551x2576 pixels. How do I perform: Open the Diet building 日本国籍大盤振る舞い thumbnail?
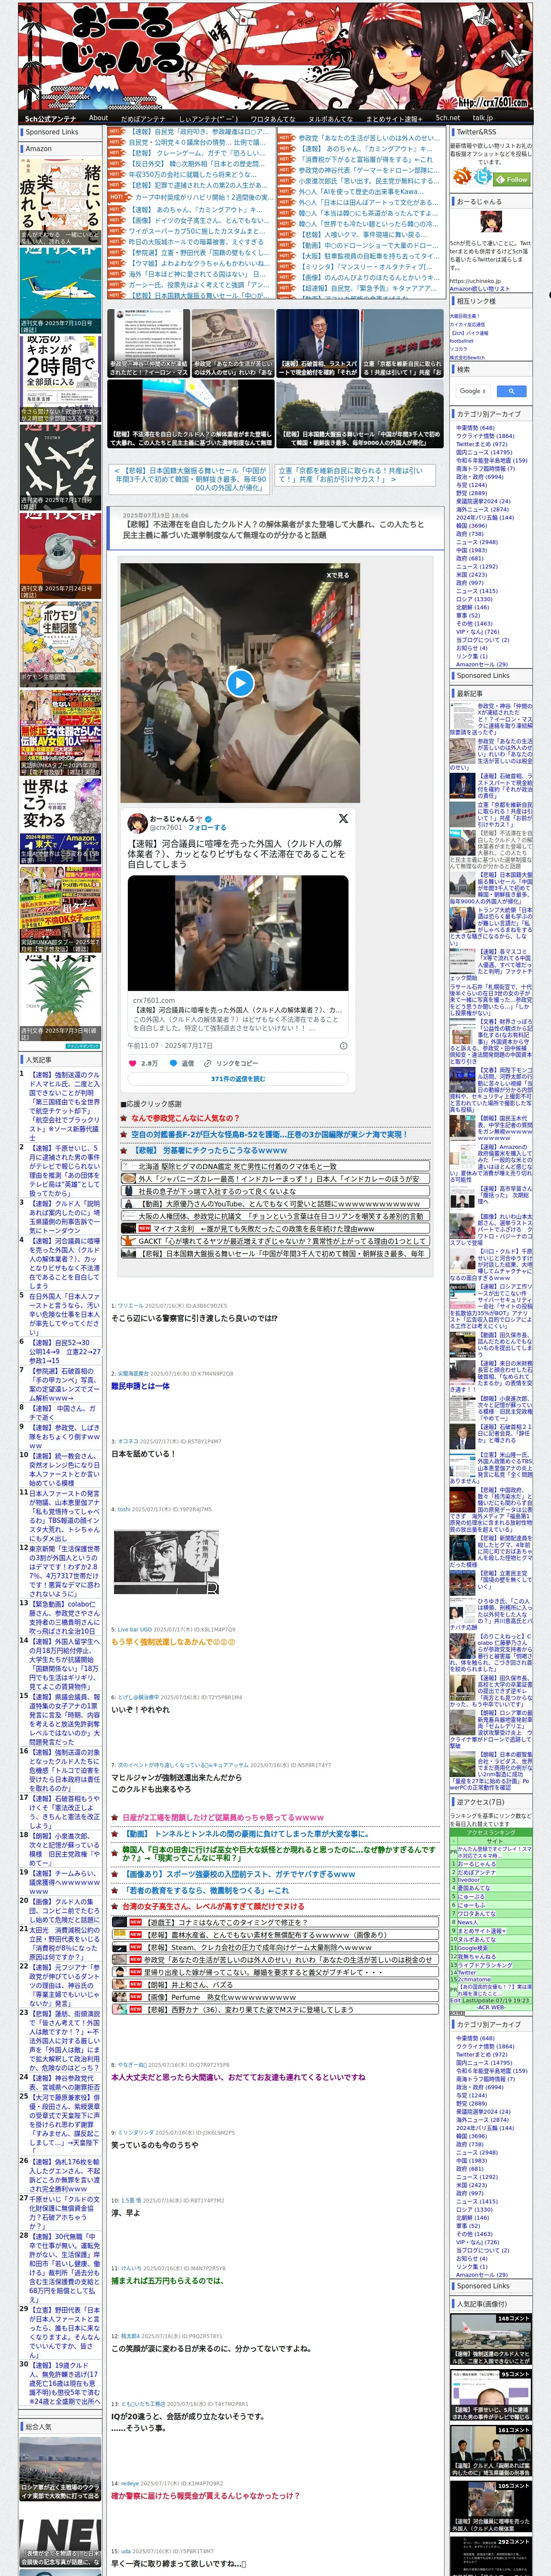coord(359,413)
